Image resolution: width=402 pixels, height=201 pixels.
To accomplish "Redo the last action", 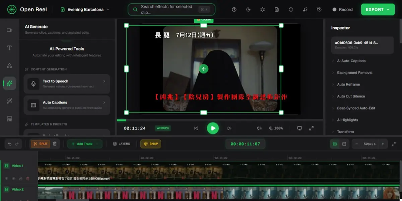I will [x=17, y=144].
